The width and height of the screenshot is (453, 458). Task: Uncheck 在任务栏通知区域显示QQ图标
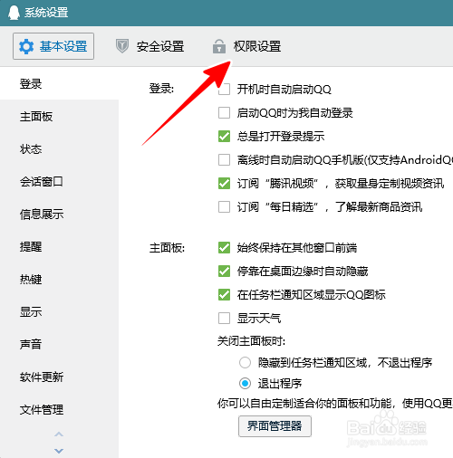click(x=224, y=295)
